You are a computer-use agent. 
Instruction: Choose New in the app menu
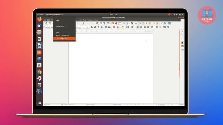coord(57,20)
